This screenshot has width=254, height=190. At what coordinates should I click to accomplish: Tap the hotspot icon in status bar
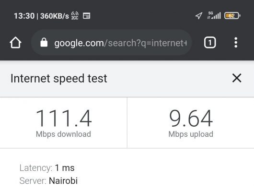[x=75, y=16]
